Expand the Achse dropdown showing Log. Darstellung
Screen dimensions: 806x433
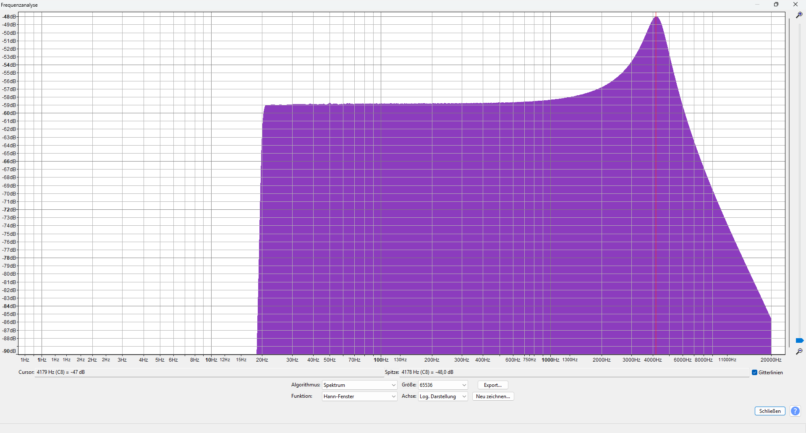[x=443, y=396]
